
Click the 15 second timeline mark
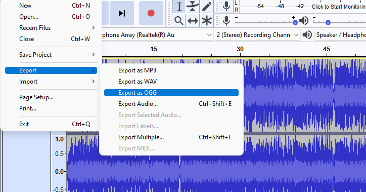(154, 49)
